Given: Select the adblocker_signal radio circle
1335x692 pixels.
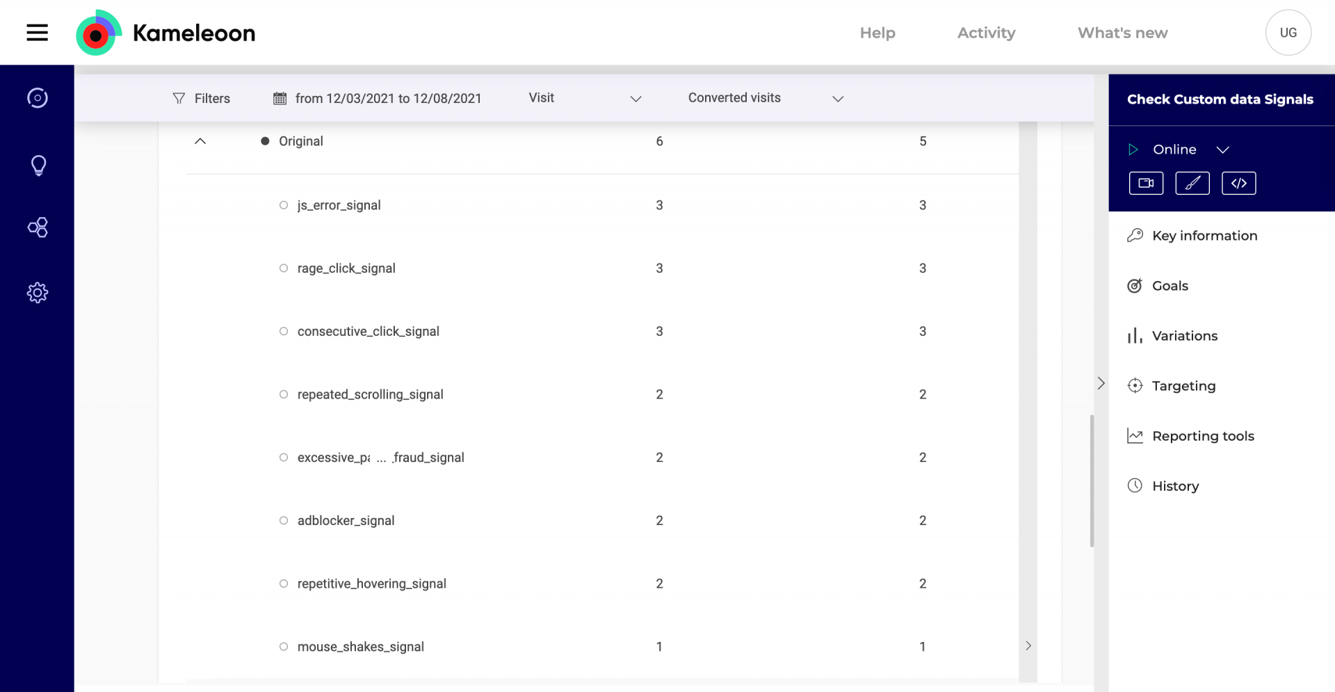Looking at the screenshot, I should point(284,521).
